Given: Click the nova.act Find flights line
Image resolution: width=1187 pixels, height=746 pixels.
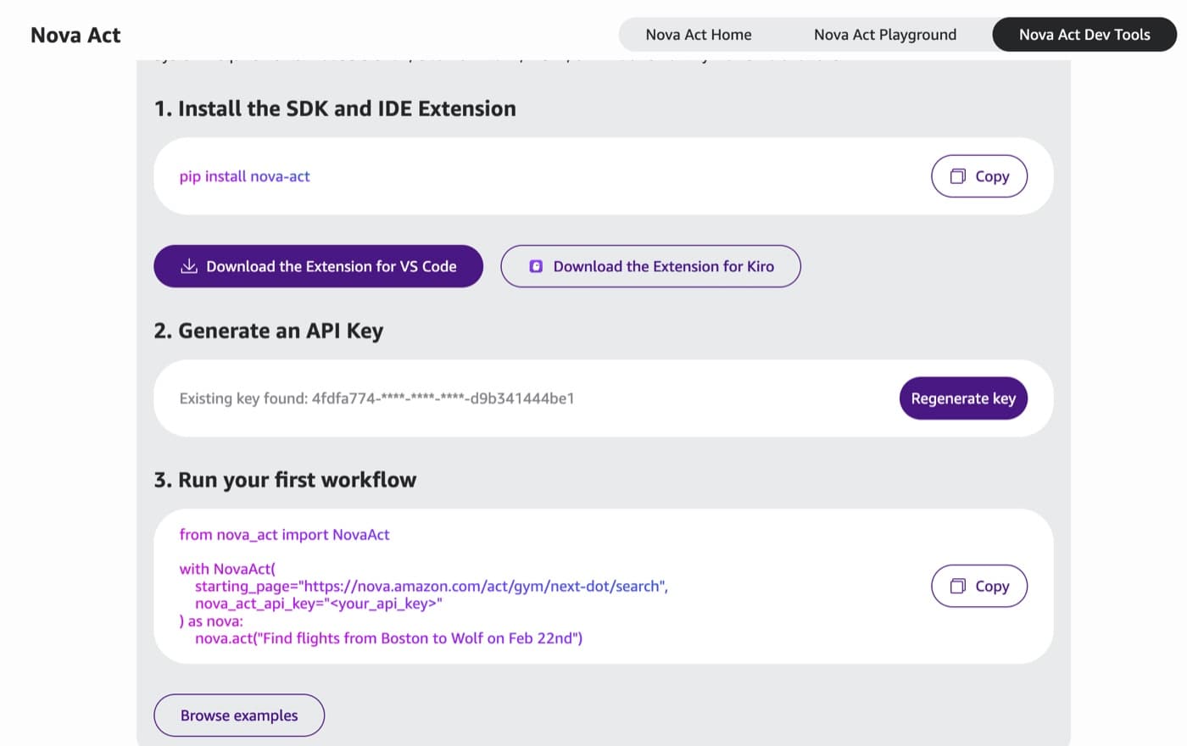Looking at the screenshot, I should tap(388, 638).
